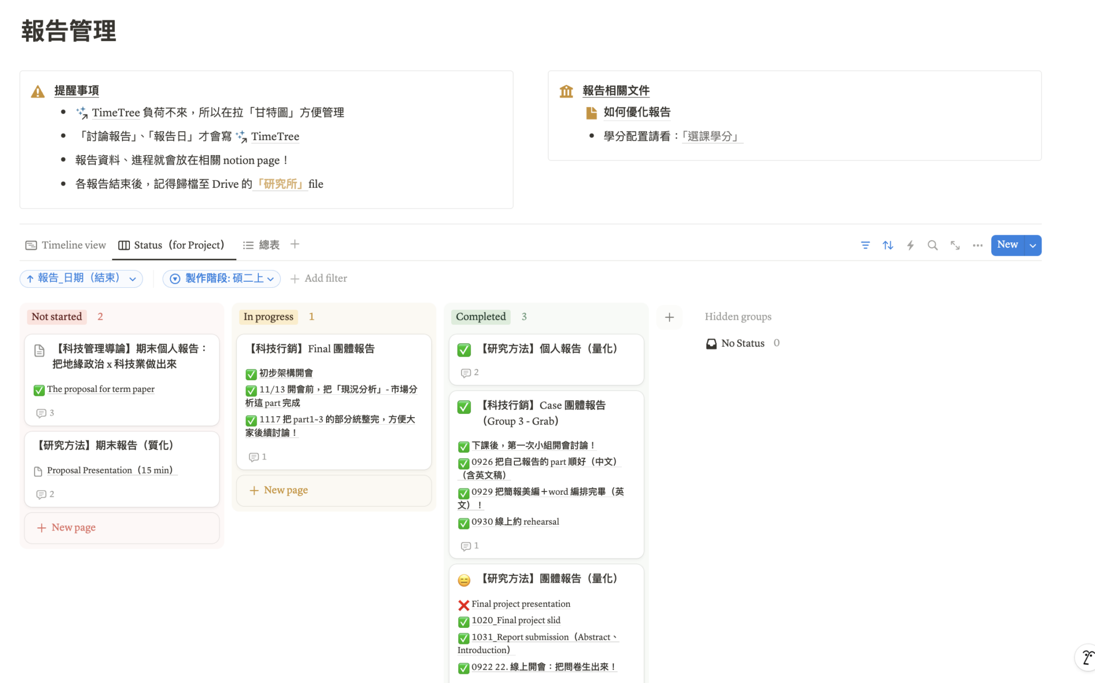Add a new view with the plus icon

pyautogui.click(x=295, y=244)
